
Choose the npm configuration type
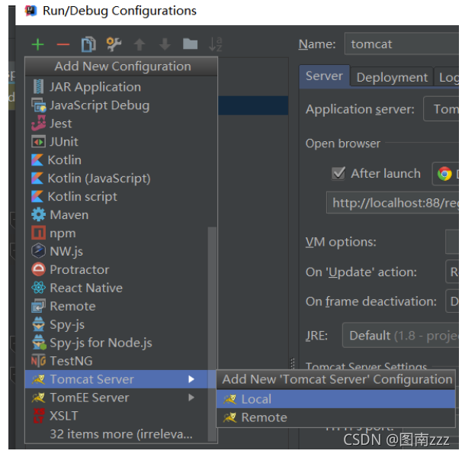117,233
